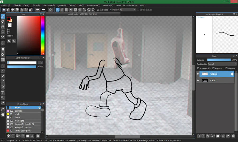Viewport: 238px width, 142px height.
Task: Select the Aerógrafo (suave) brush
Action: coord(24,127)
